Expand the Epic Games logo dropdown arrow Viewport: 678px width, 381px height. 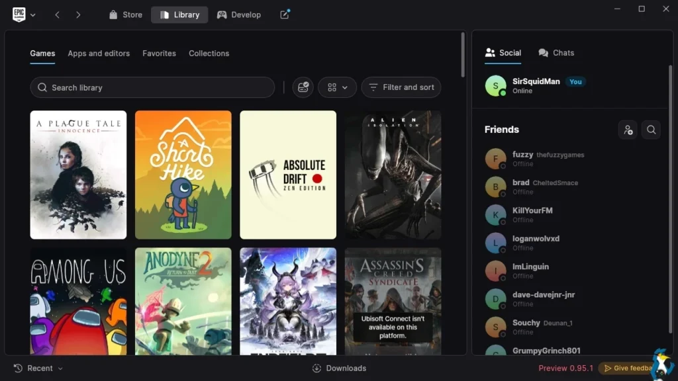click(33, 15)
